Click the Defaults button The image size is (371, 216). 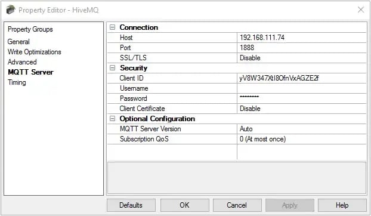click(x=131, y=205)
